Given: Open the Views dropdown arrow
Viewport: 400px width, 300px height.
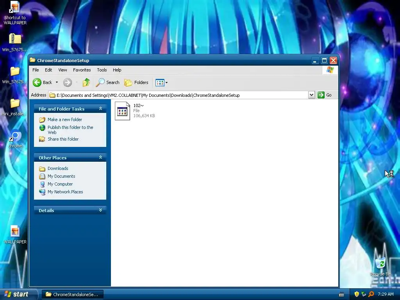Looking at the screenshot, I should coord(166,83).
